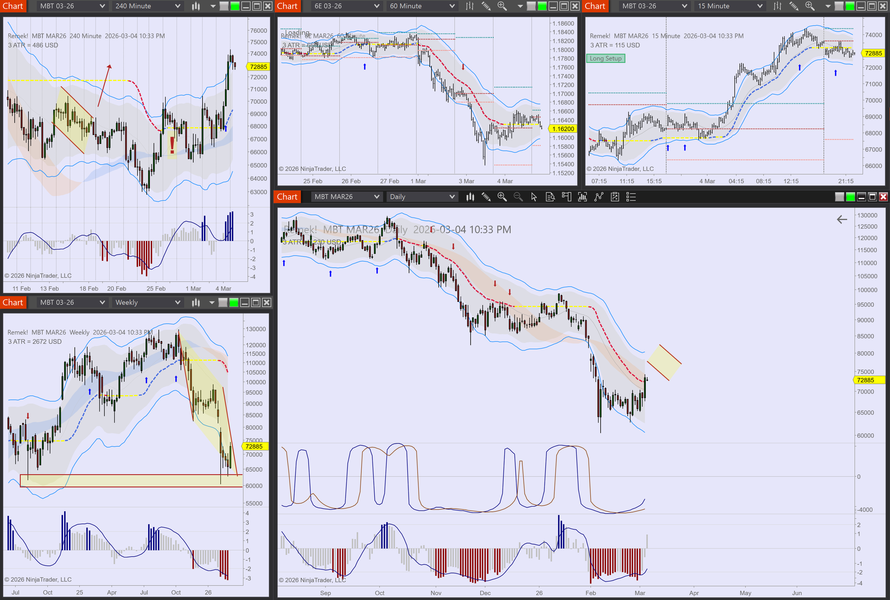The image size is (890, 600).
Task: Open bar type selector in Daily chart
Action: point(470,197)
